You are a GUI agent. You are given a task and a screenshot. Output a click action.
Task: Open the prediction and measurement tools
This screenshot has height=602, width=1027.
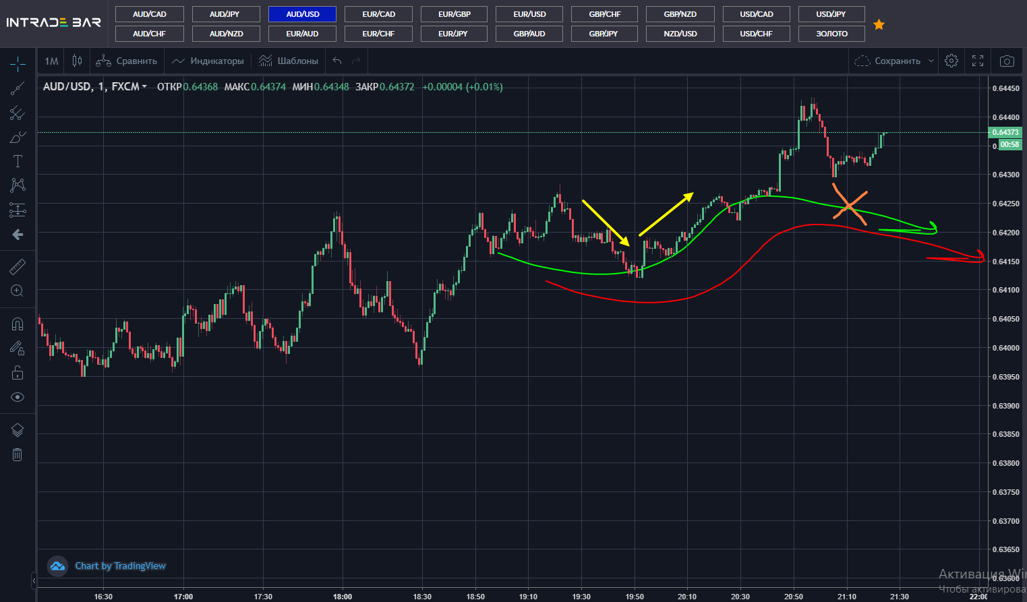pyautogui.click(x=18, y=210)
